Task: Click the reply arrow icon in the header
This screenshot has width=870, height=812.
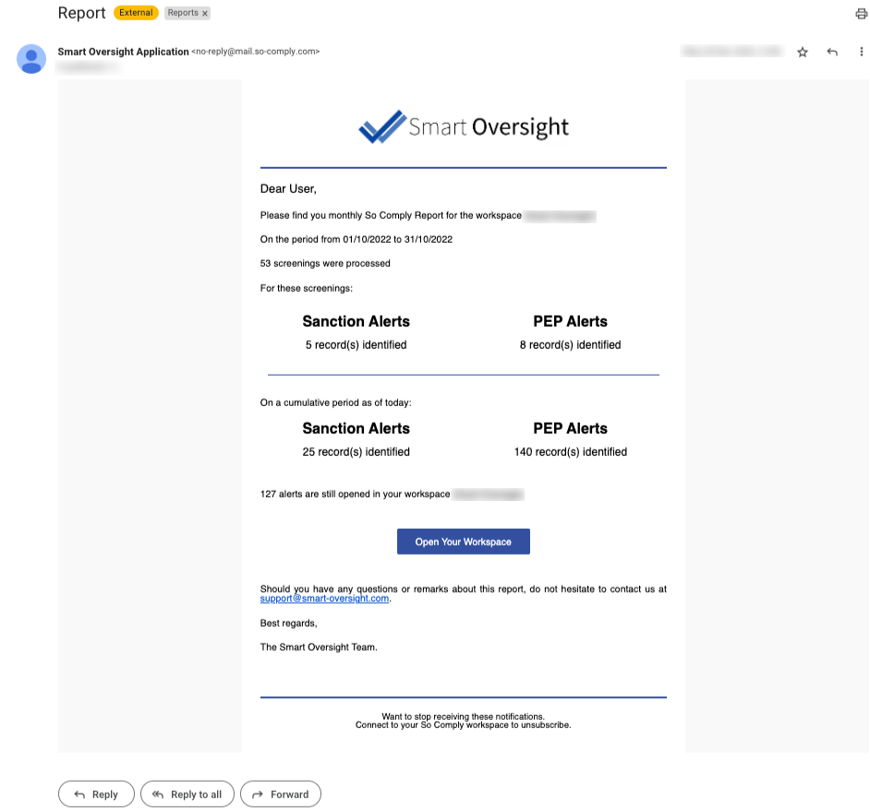Action: pyautogui.click(x=832, y=52)
